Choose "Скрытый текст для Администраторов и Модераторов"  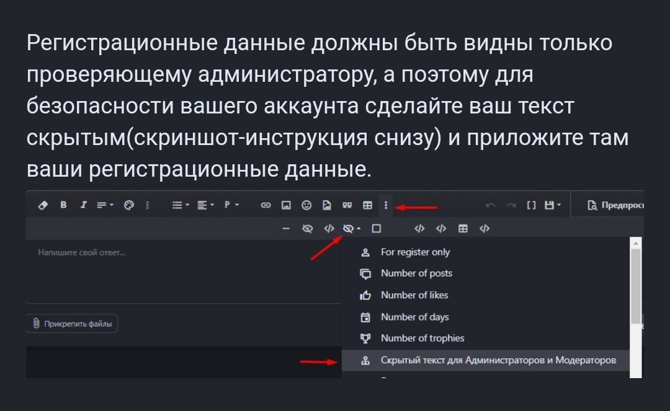(x=498, y=360)
